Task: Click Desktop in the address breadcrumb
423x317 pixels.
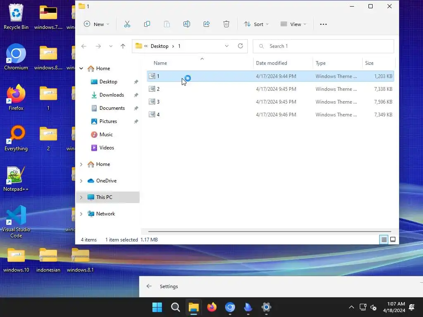Action: [159, 46]
